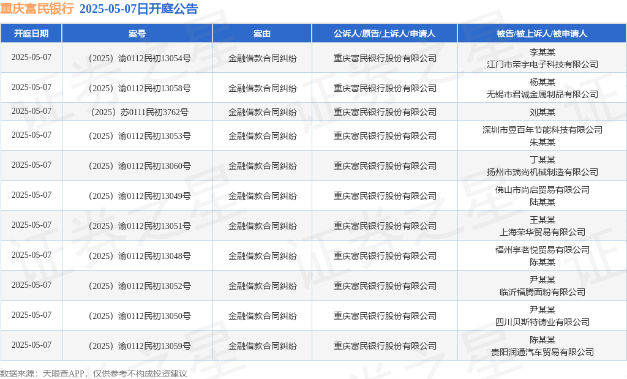Click case number 渝0112民初13053号
627x379 pixels.
click(140, 136)
